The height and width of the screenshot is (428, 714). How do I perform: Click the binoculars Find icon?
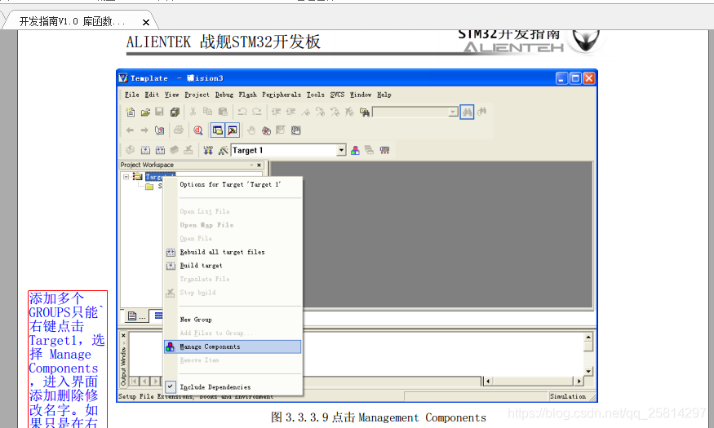467,112
